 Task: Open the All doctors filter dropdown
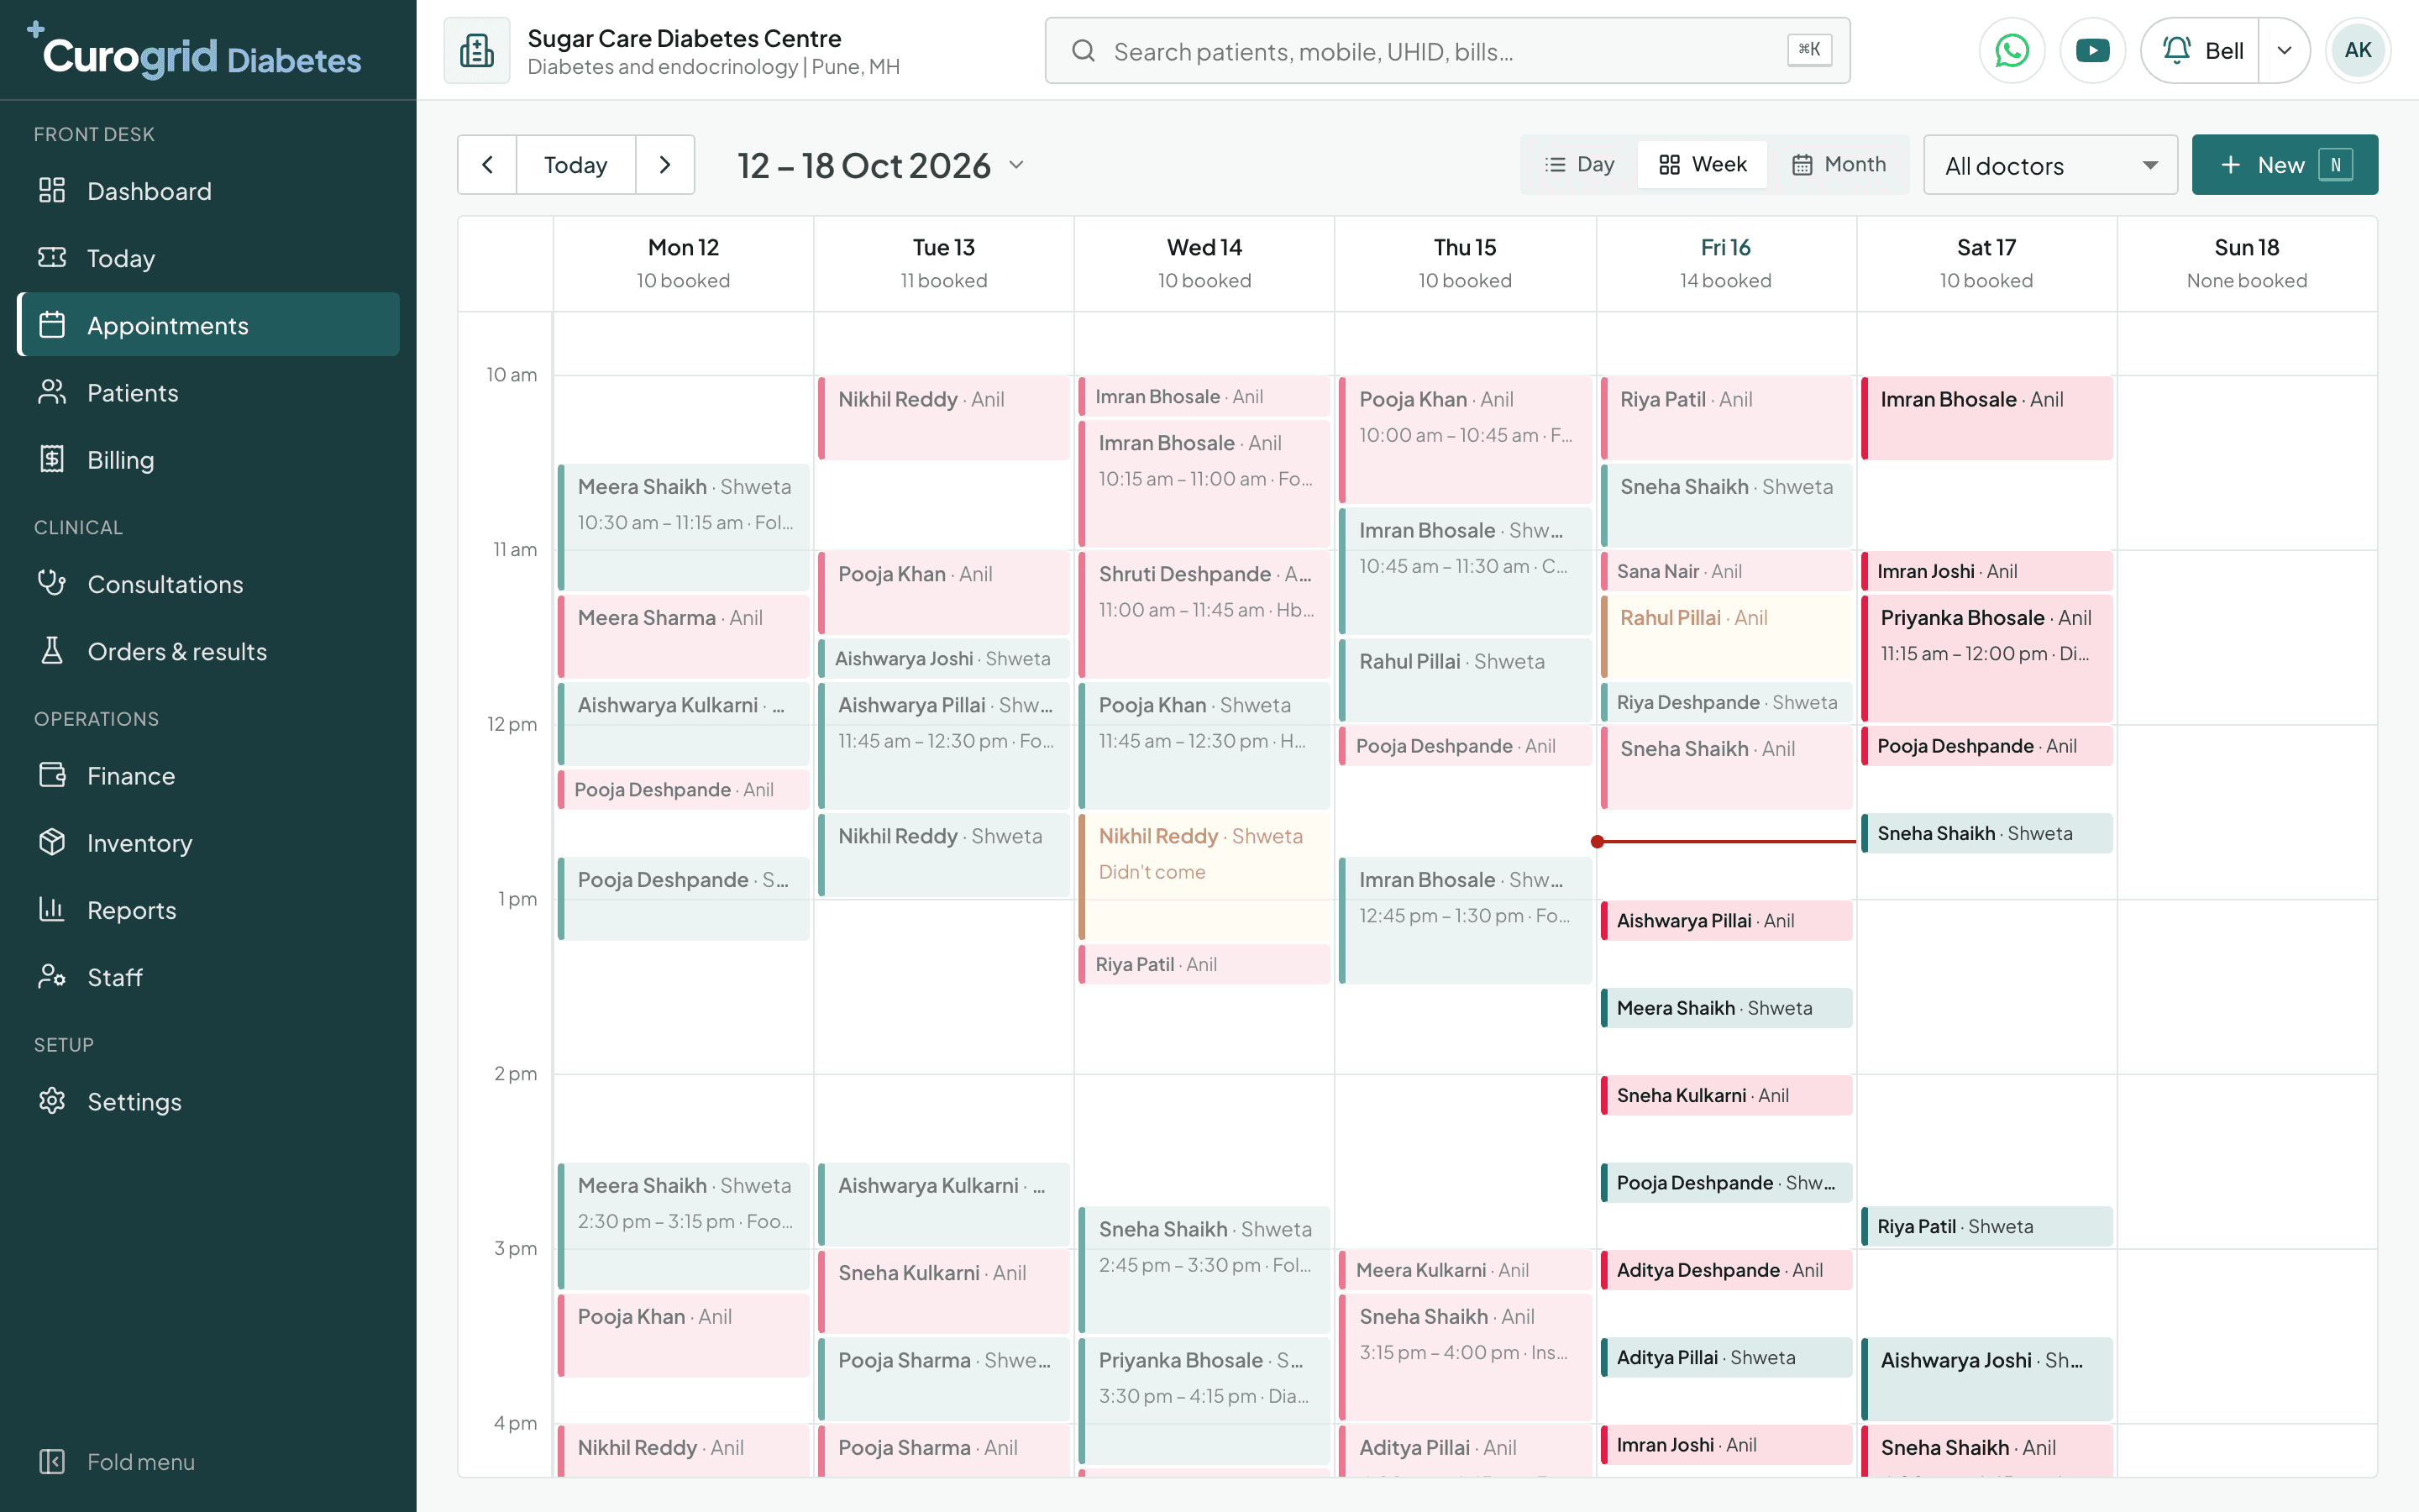click(2050, 165)
